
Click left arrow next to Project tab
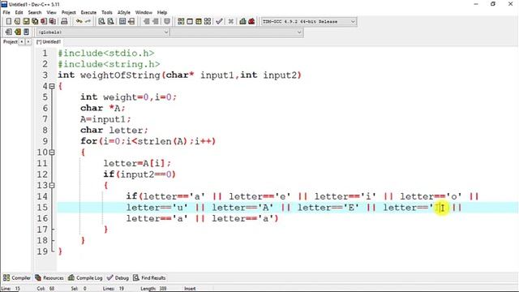point(22,42)
